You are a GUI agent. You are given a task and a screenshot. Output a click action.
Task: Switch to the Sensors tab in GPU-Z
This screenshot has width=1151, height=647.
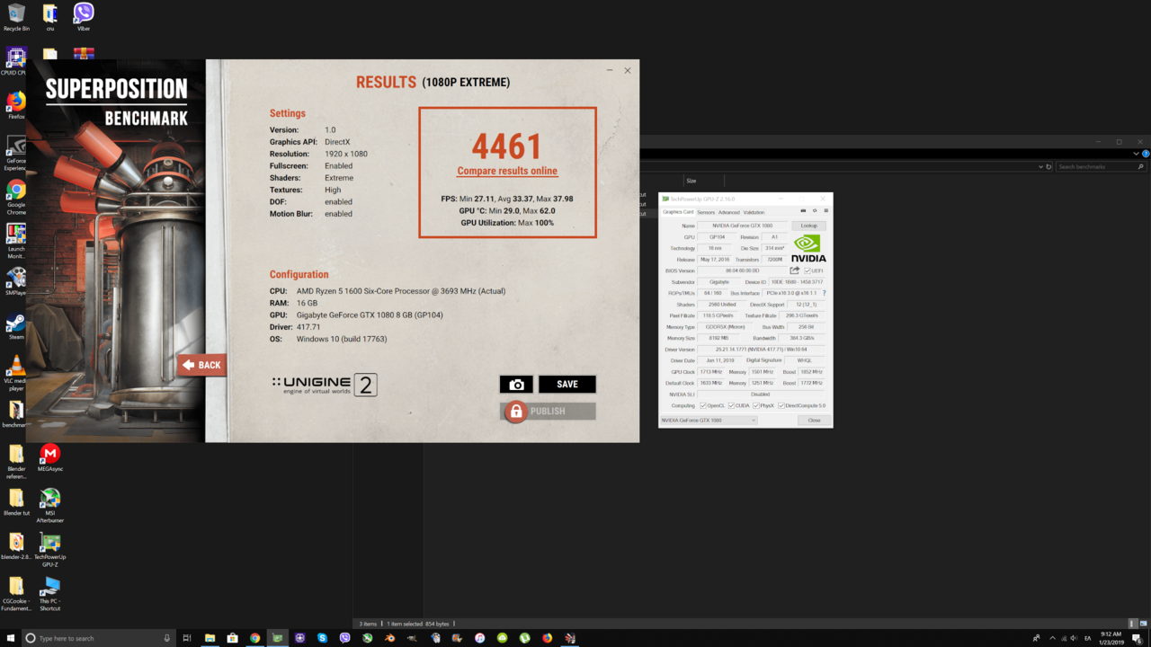click(706, 213)
